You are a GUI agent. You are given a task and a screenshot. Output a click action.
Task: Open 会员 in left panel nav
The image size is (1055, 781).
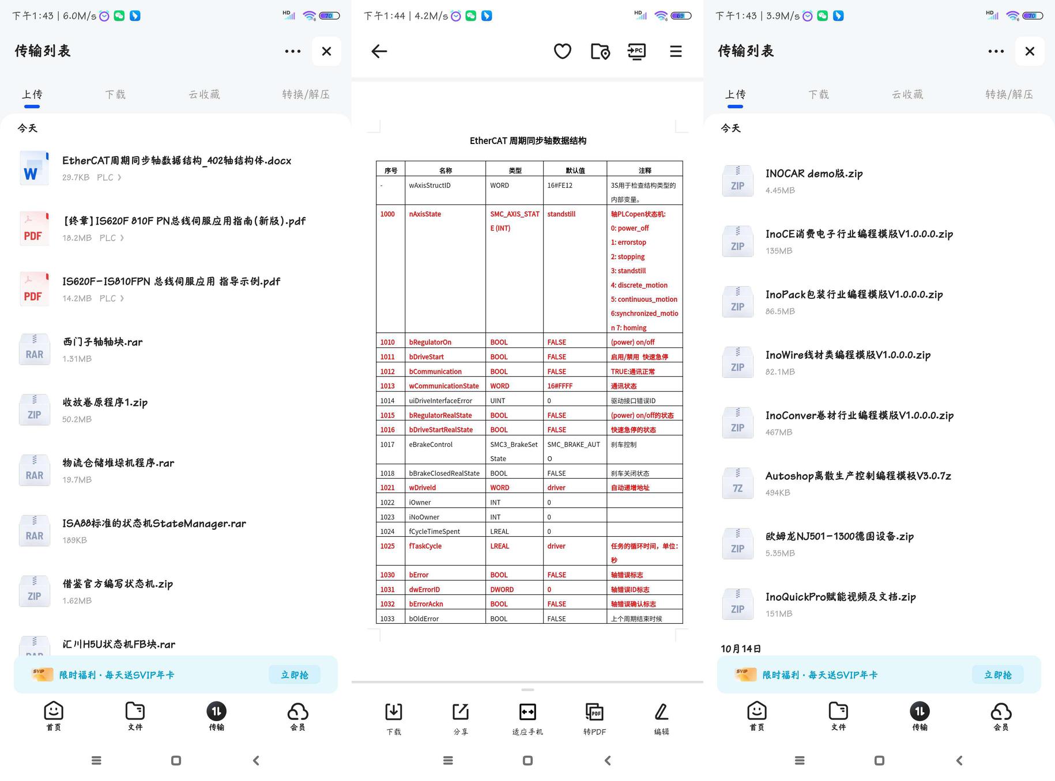[297, 716]
